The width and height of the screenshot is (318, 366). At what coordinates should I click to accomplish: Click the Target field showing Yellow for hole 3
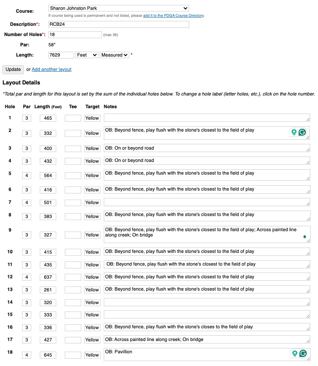click(x=92, y=148)
